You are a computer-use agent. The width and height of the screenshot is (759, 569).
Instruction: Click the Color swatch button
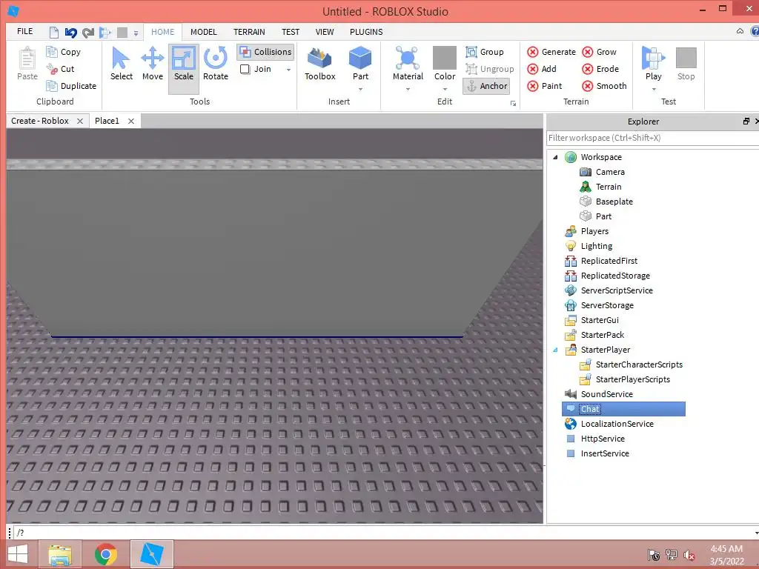coord(445,58)
